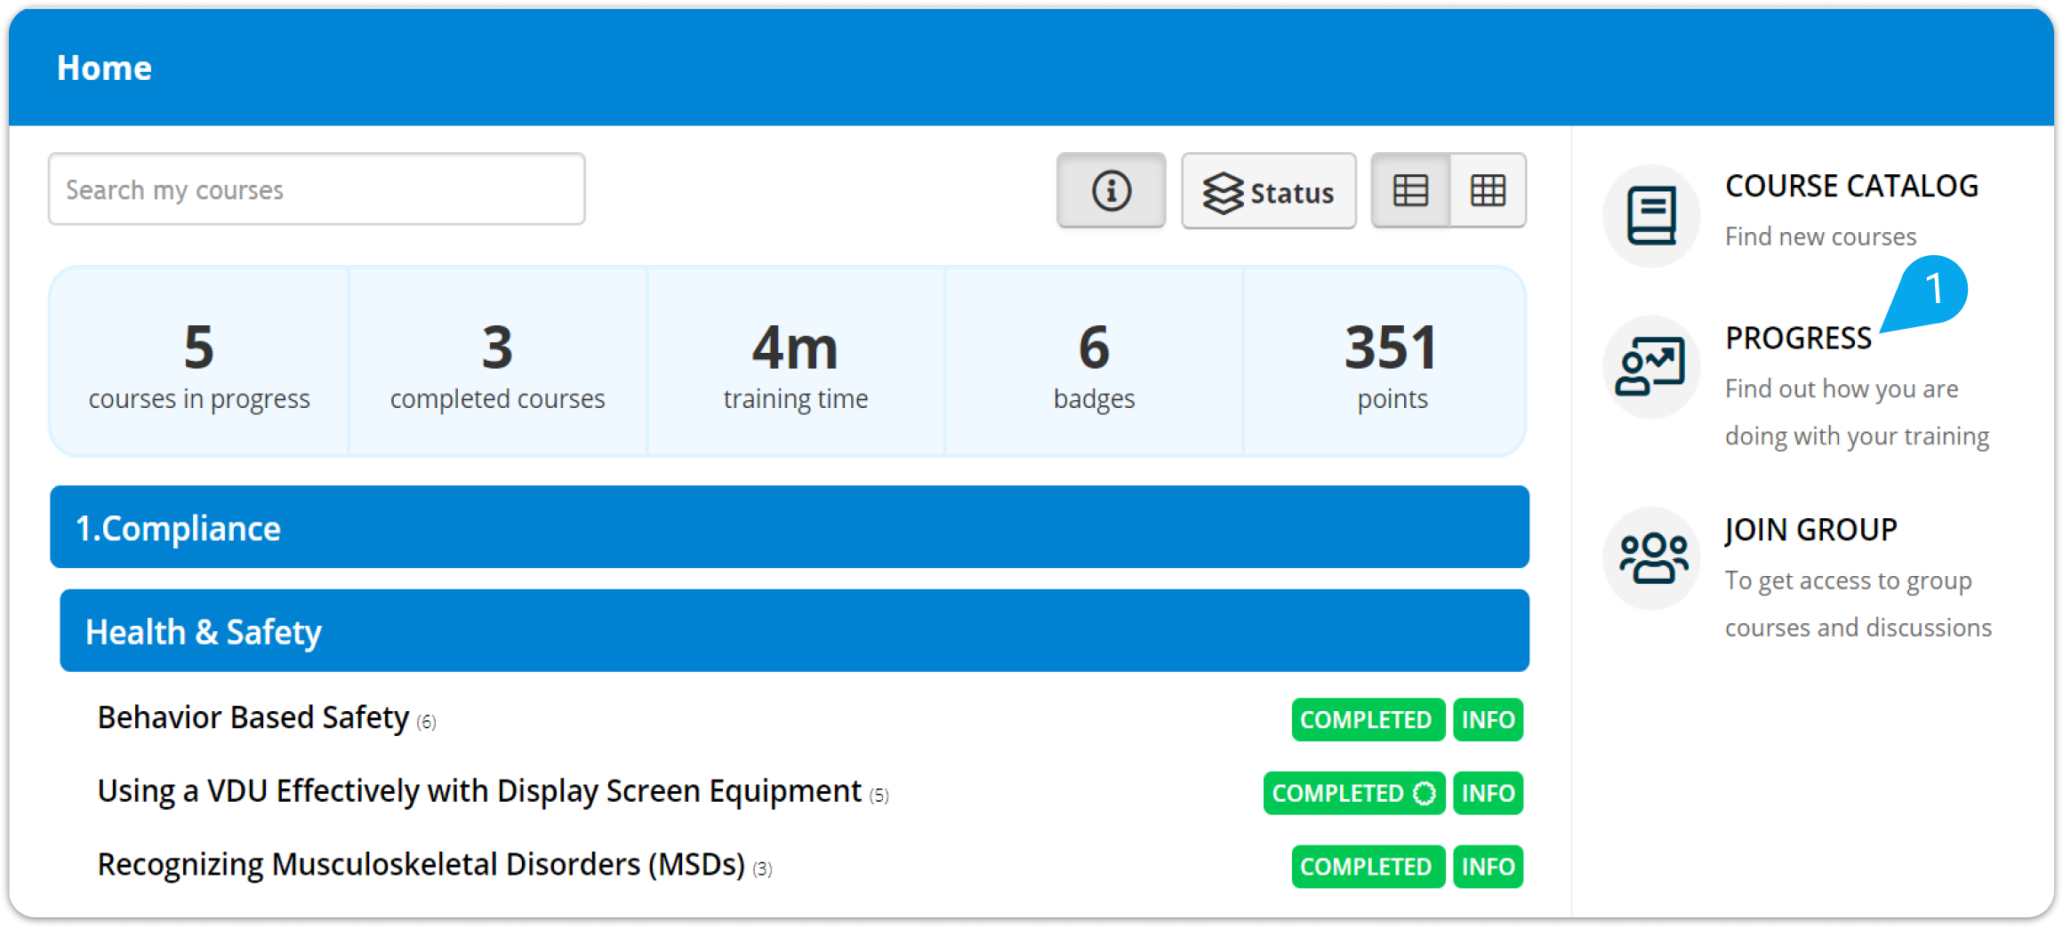Switch to detailed list view

(1411, 190)
